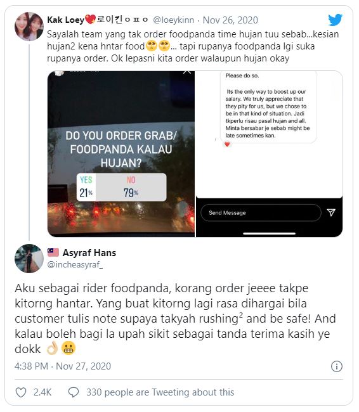Click the red heart reaction on message

click(x=227, y=144)
